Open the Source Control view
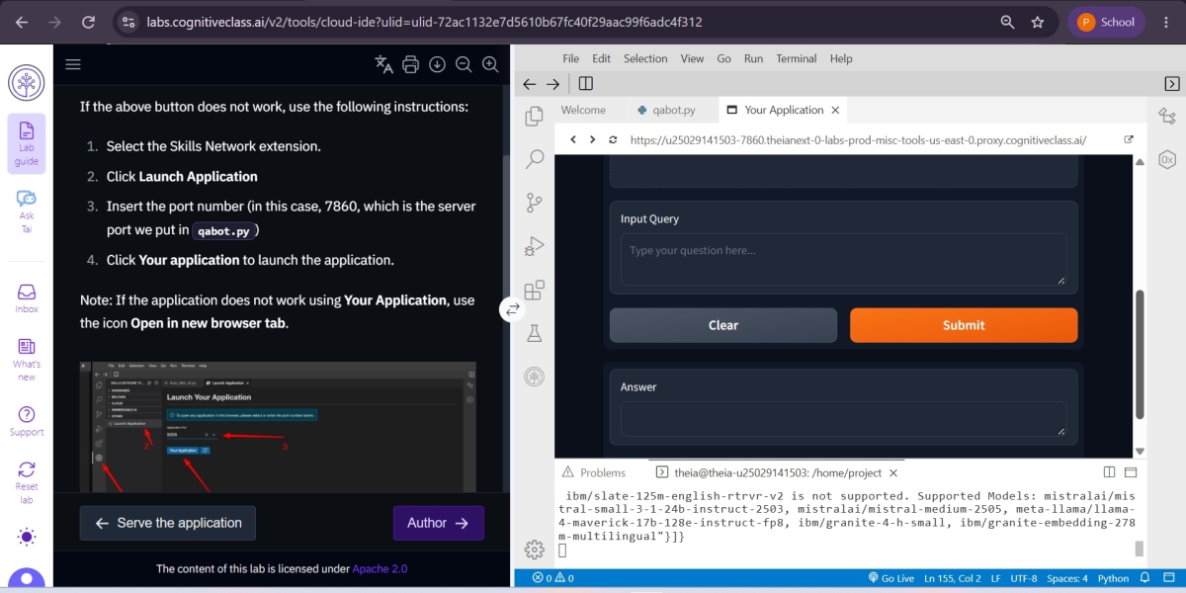 (x=535, y=203)
